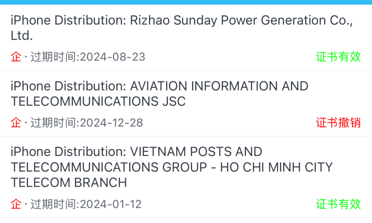Viewport: 372px width, 223px height.
Task: Click the 过期时间 label in the first row
Action: pyautogui.click(x=53, y=57)
